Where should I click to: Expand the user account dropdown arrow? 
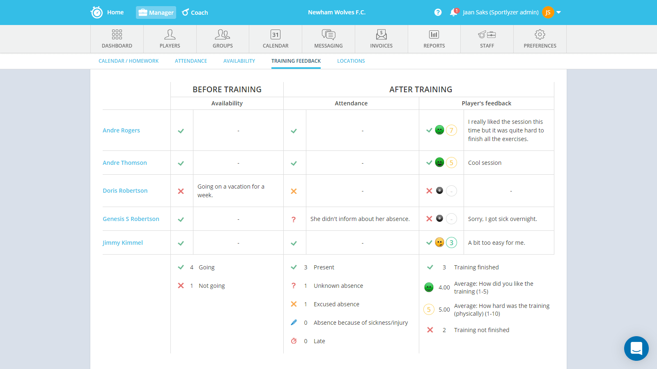[559, 12]
